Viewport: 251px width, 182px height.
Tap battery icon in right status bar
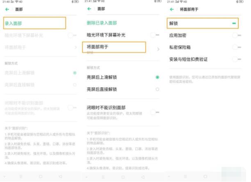click(241, 2)
